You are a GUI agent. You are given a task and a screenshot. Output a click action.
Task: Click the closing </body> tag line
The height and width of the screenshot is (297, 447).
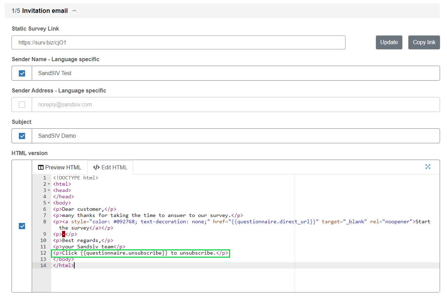[x=63, y=259]
